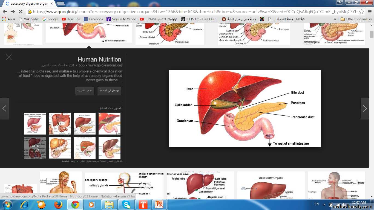The width and height of the screenshot is (374, 210).
Task: Click the Arabic visit page button
Action: (109, 91)
